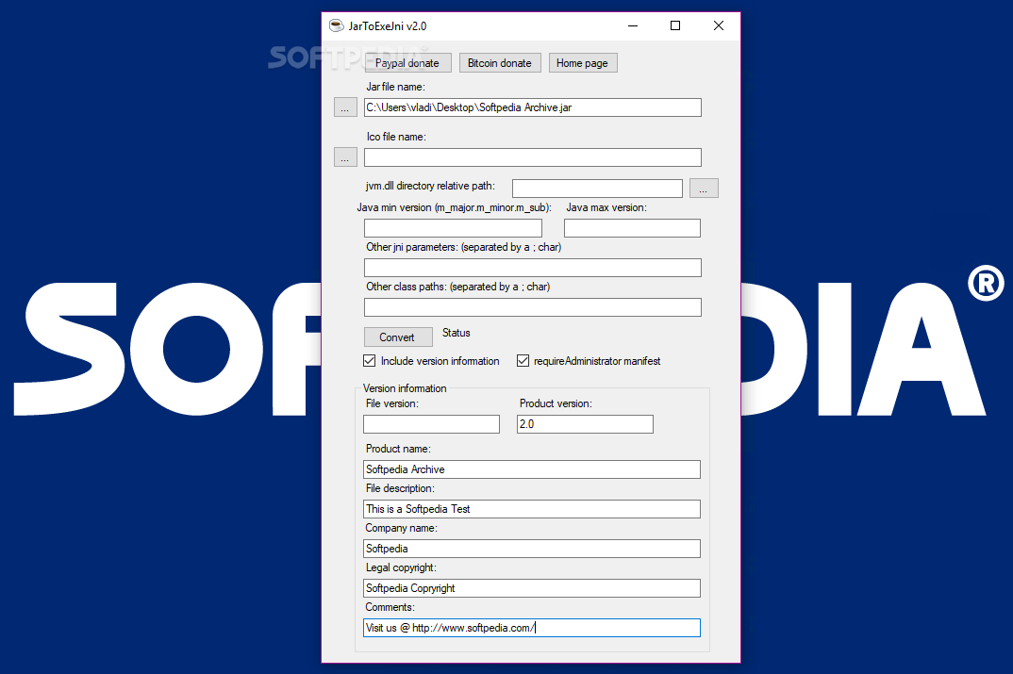Focus the Java min version field

click(x=453, y=228)
